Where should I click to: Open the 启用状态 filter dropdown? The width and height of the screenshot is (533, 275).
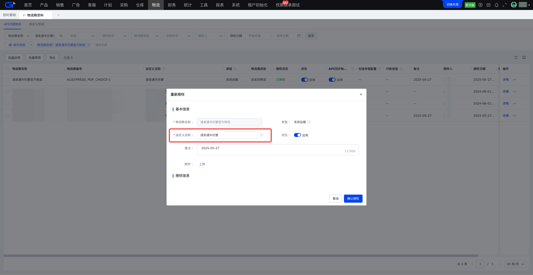178,36
